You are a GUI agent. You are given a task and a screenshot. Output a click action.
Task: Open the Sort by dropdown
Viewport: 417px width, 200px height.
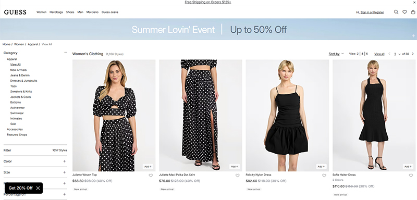coord(336,54)
